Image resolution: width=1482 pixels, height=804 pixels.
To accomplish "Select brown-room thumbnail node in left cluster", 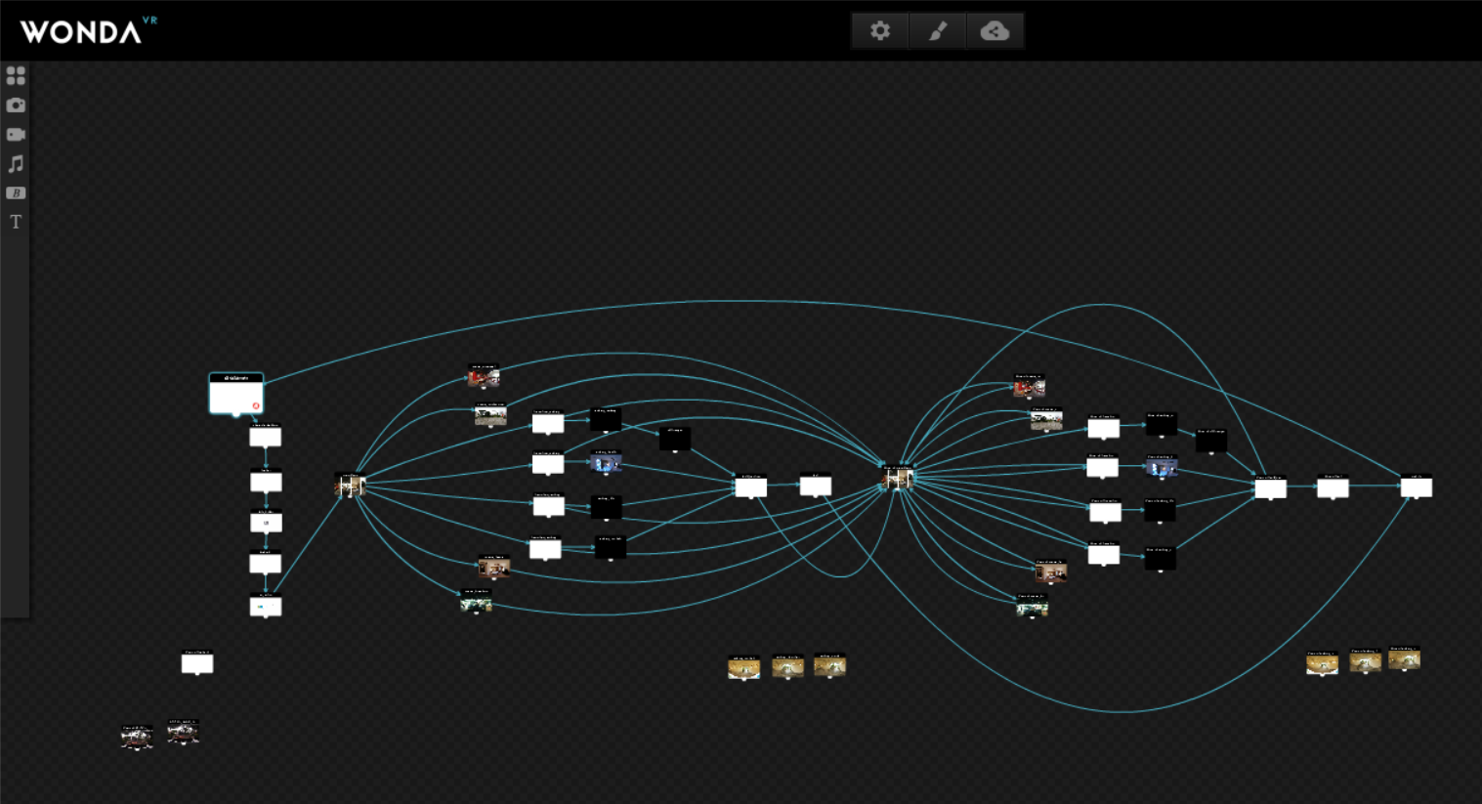I will point(493,568).
